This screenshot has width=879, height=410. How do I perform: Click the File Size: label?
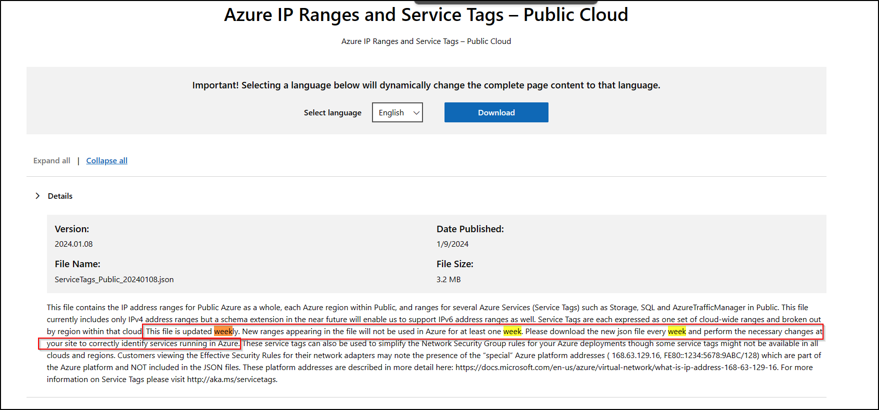click(455, 264)
